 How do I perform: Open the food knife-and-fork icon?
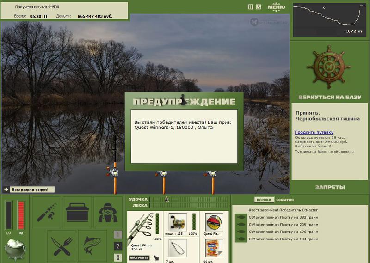pos(62,246)
